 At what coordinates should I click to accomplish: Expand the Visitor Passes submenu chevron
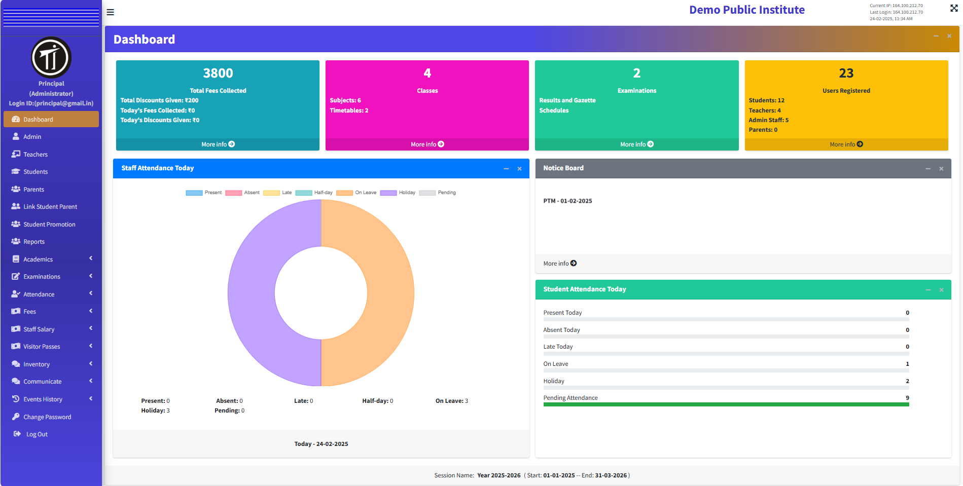pos(91,346)
